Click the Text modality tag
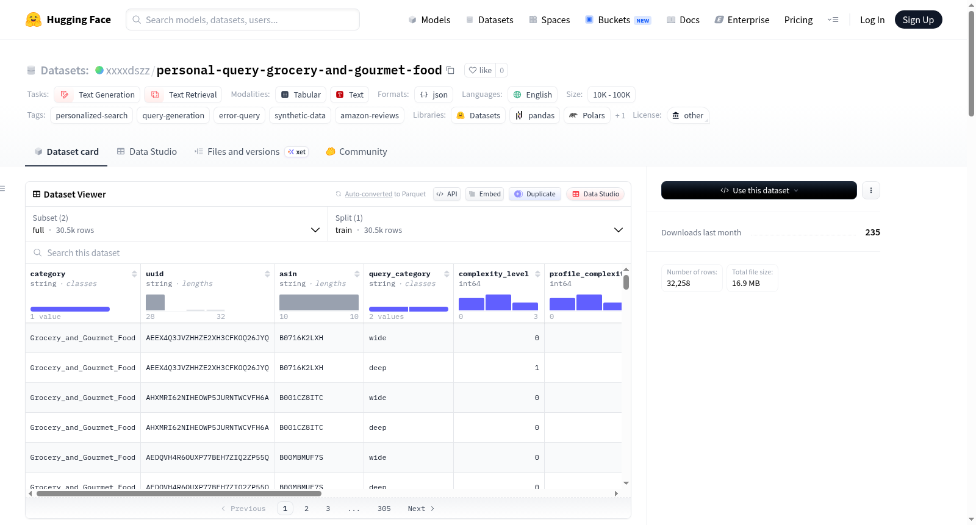The height and width of the screenshot is (525, 976). 350,95
